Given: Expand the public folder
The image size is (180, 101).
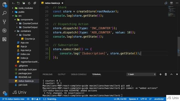Looking at the screenshot, I should pyautogui.click(x=24, y=12).
